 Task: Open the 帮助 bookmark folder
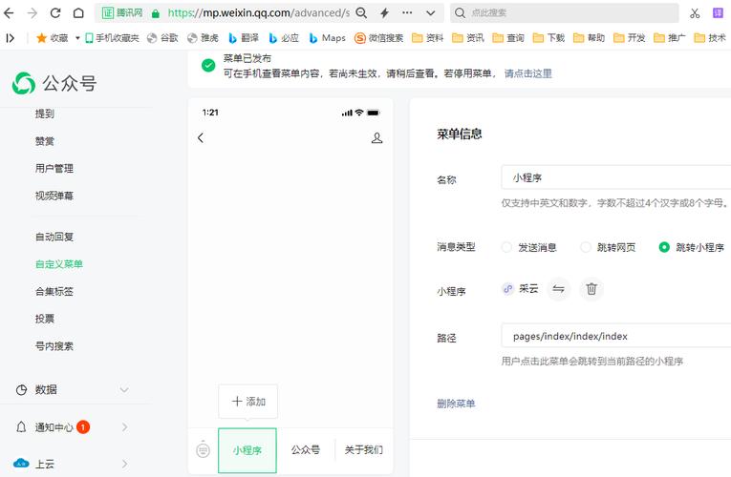tap(590, 38)
